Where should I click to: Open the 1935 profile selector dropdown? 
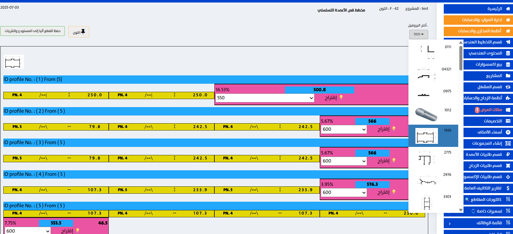[418, 34]
